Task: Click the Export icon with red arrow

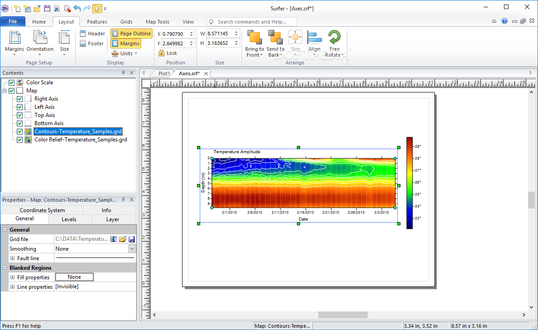Action: pos(67,8)
